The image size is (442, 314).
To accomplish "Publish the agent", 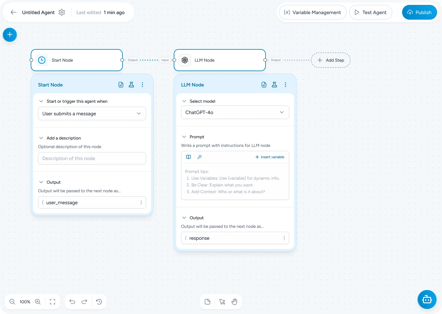I will tap(419, 12).
